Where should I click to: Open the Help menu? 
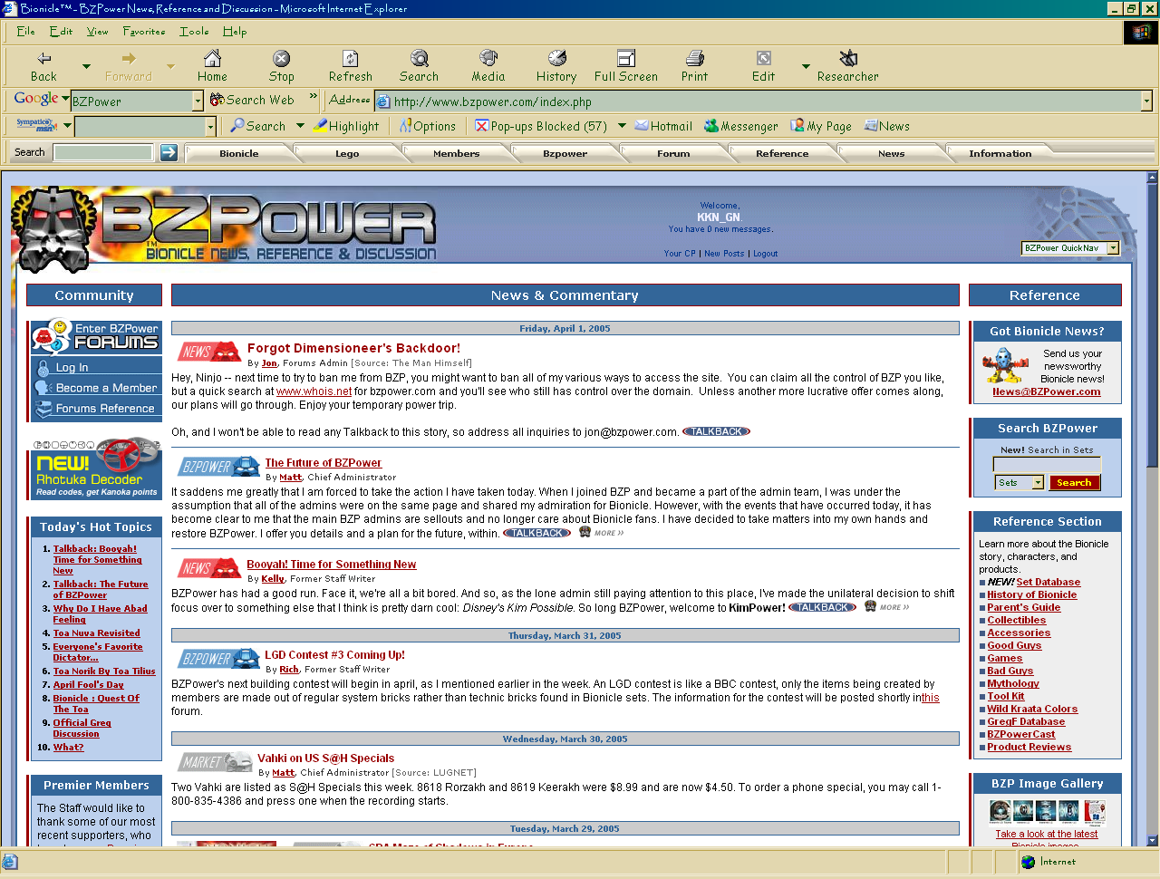pos(235,31)
